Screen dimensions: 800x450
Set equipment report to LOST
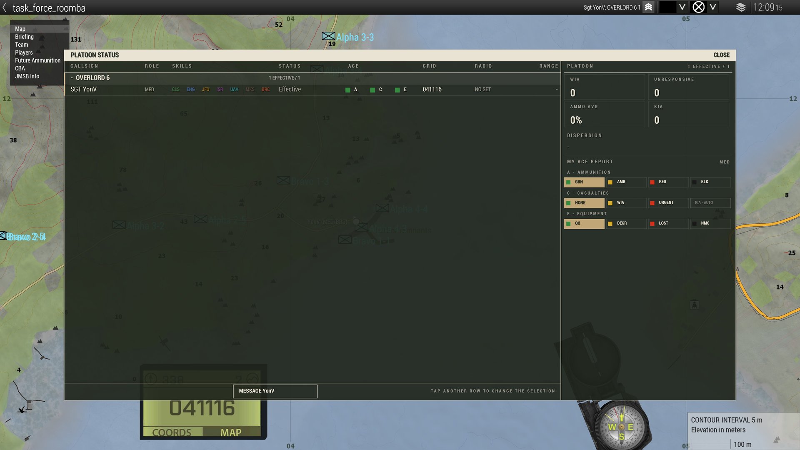click(x=668, y=224)
